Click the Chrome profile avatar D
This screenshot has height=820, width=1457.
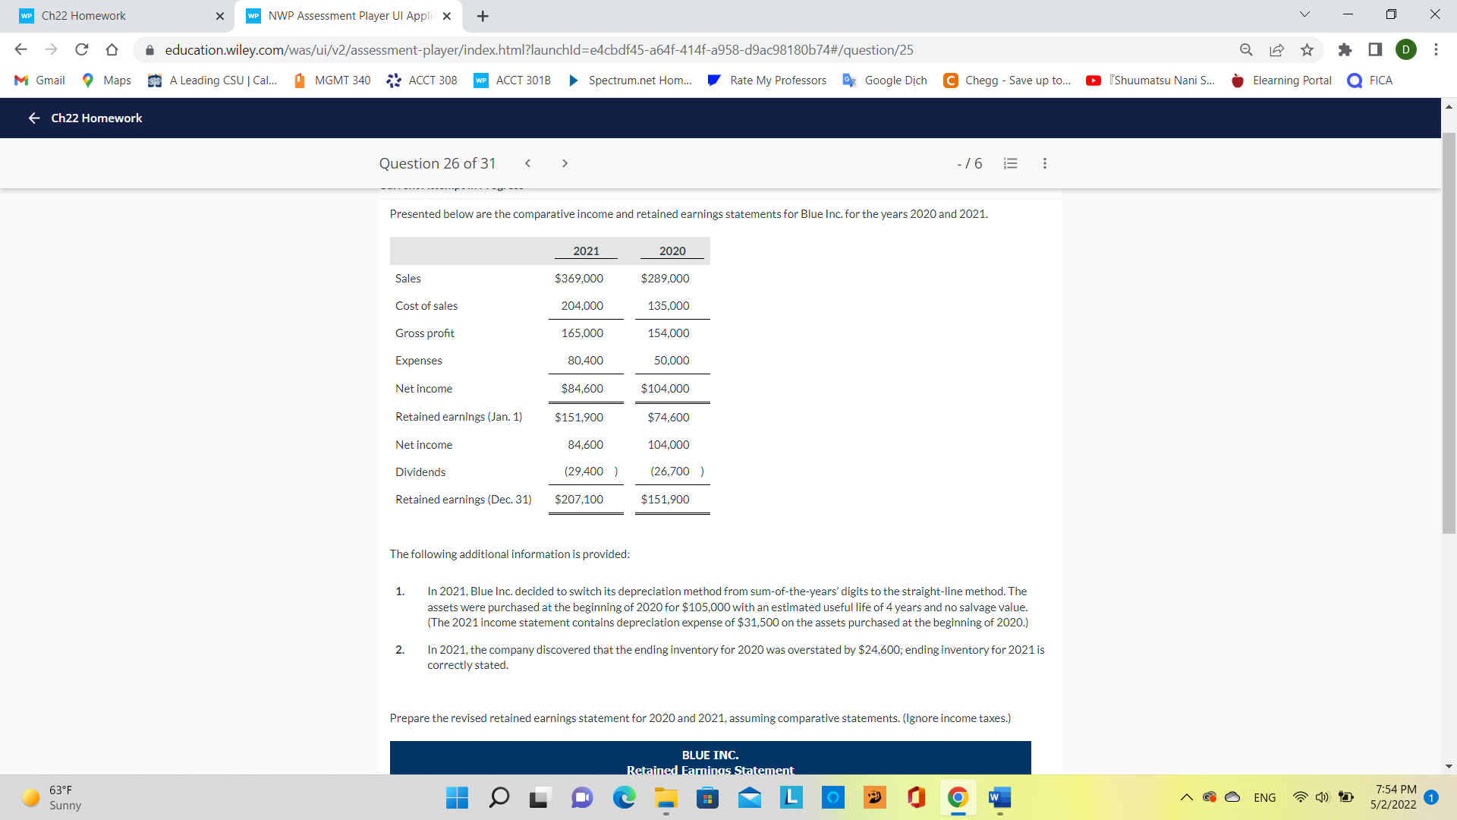pyautogui.click(x=1406, y=49)
